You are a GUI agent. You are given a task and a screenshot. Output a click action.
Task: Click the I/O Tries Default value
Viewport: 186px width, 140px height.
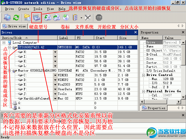click(169, 71)
